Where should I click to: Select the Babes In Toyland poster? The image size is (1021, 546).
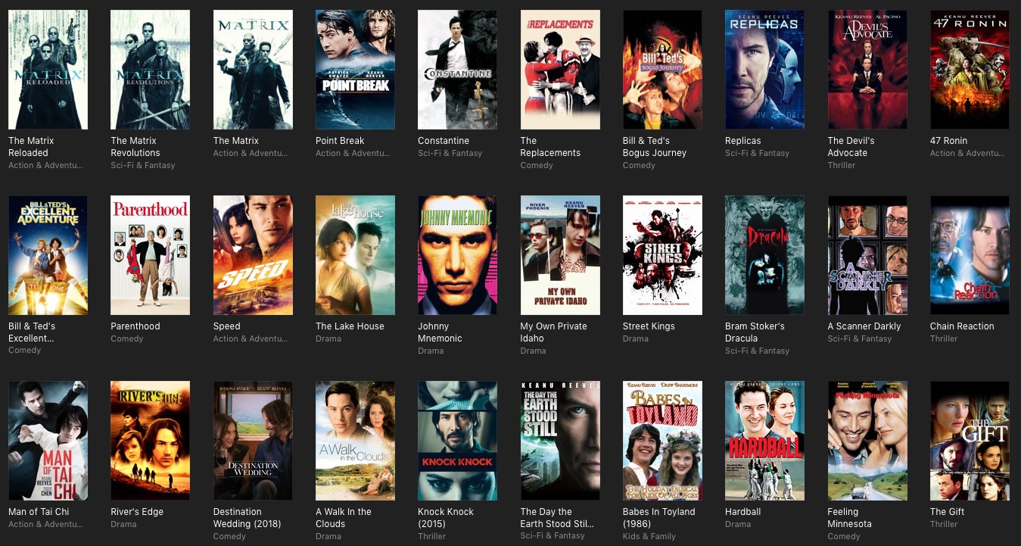click(x=662, y=441)
